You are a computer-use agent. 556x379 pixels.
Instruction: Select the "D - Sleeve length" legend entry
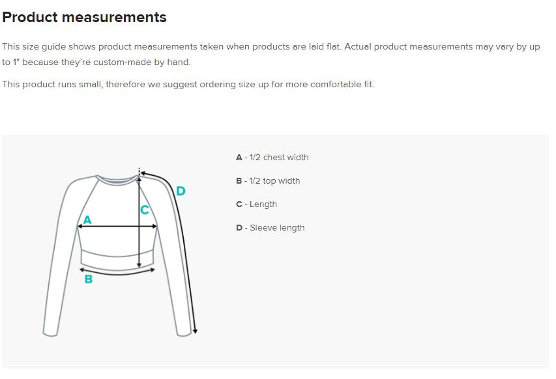(x=270, y=228)
